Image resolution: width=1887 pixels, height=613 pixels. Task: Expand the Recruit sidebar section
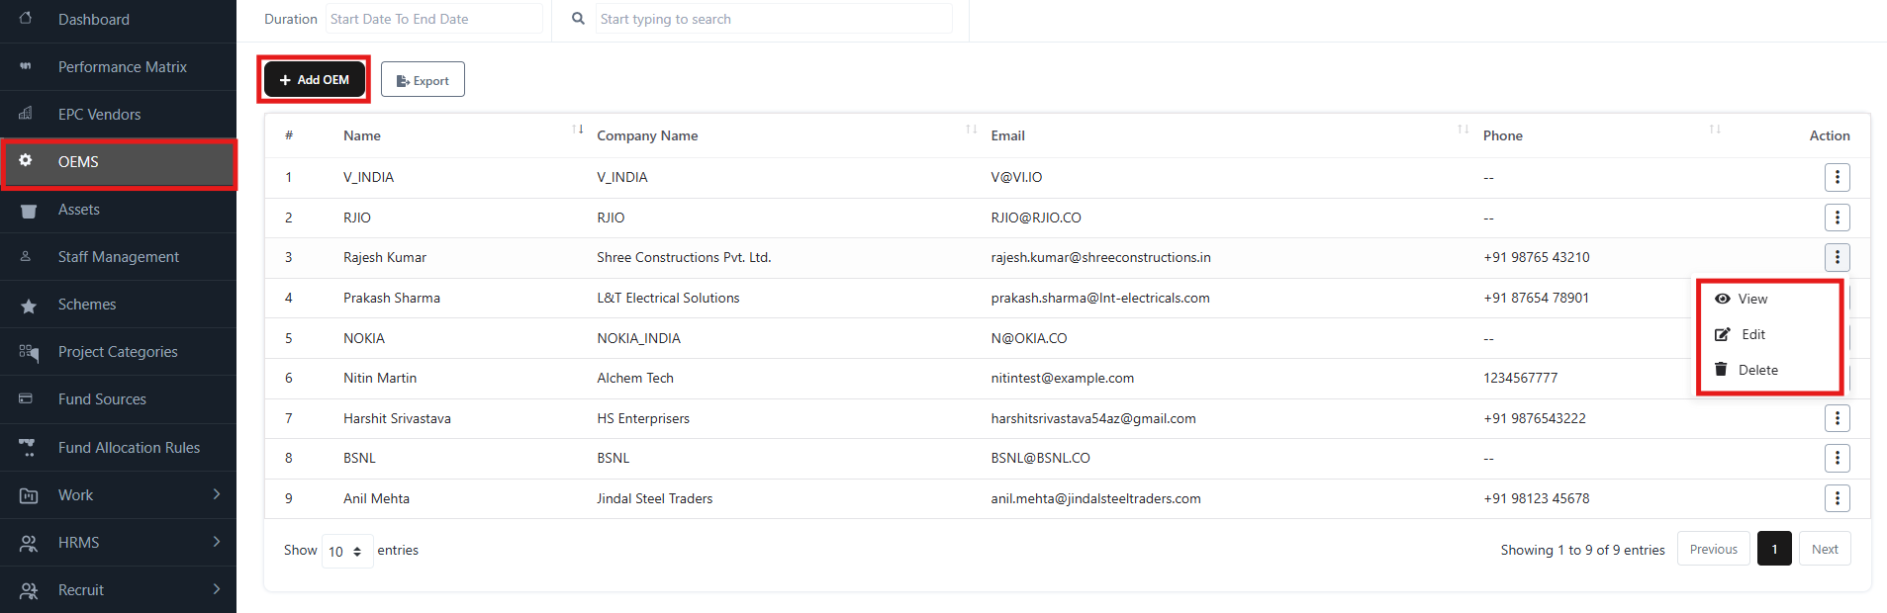217,589
